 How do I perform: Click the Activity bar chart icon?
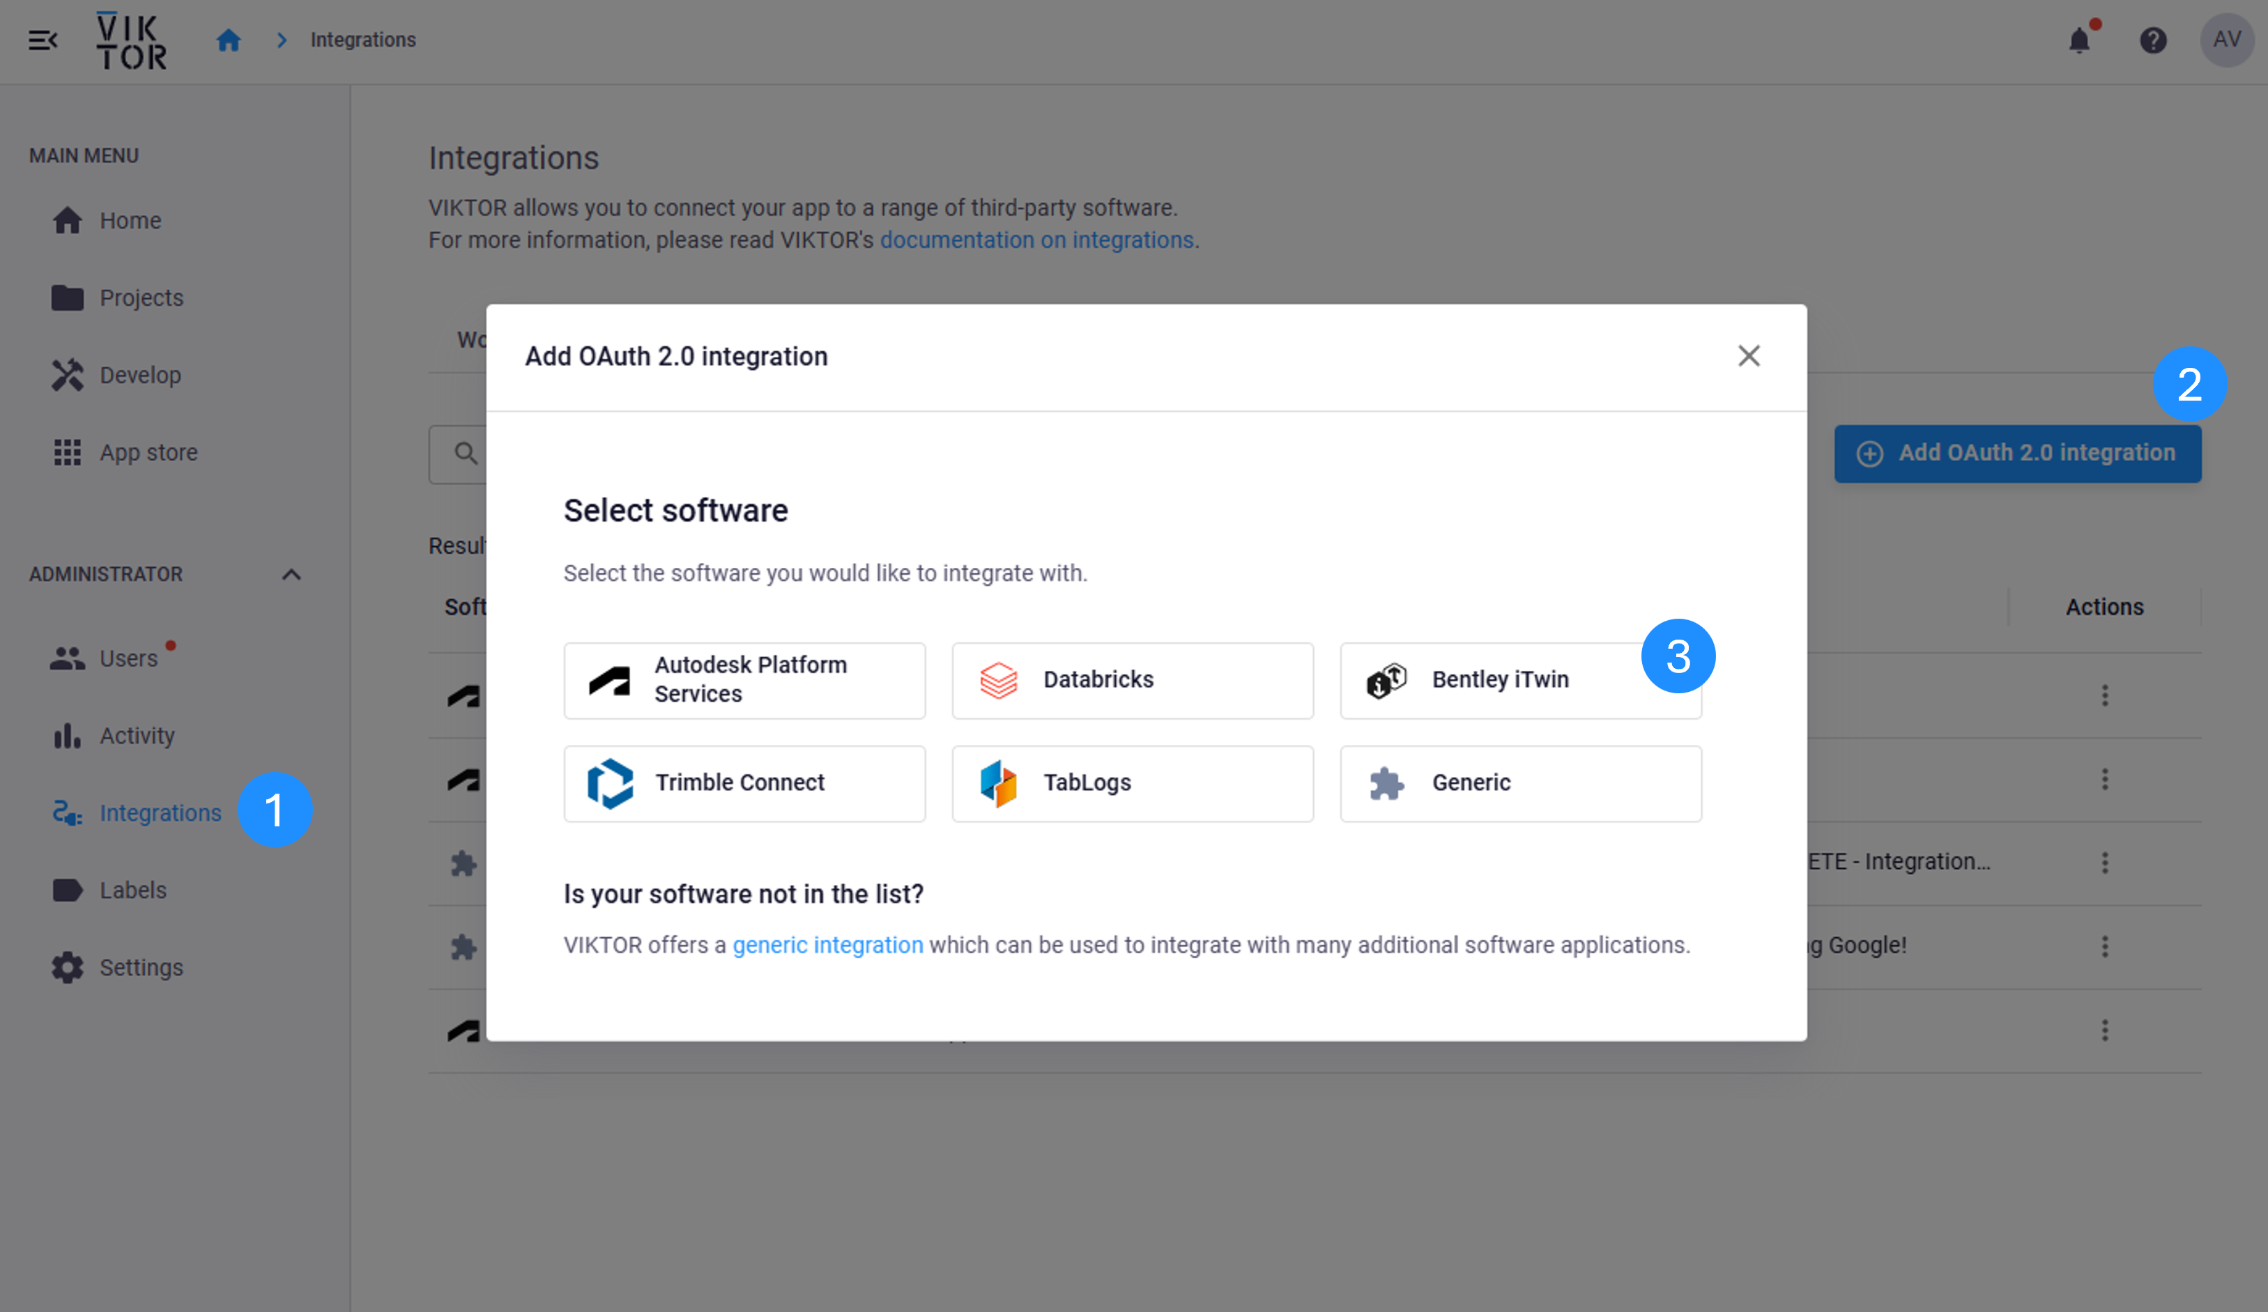click(68, 736)
